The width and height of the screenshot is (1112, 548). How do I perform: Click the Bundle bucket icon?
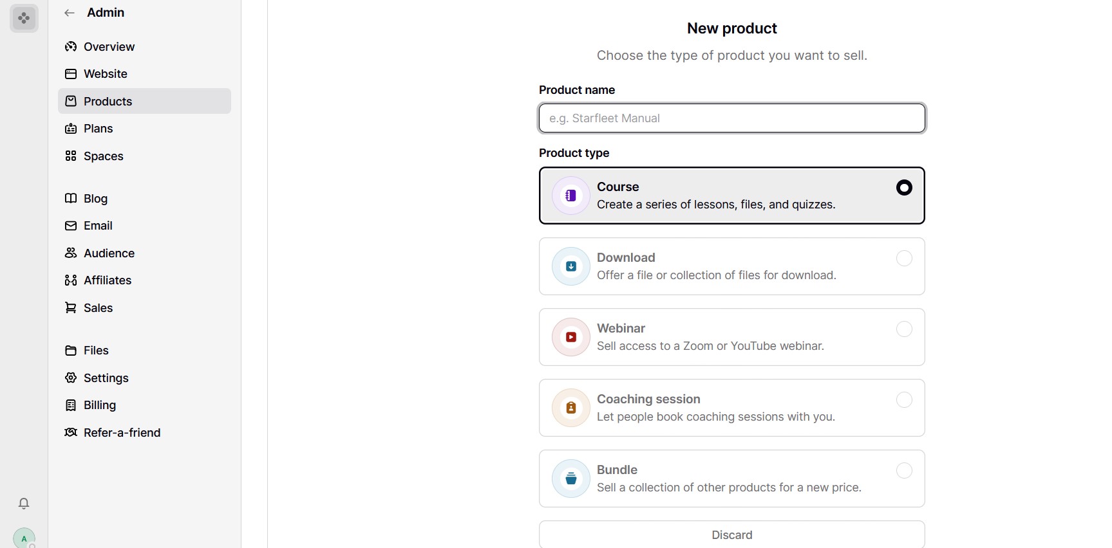571,479
